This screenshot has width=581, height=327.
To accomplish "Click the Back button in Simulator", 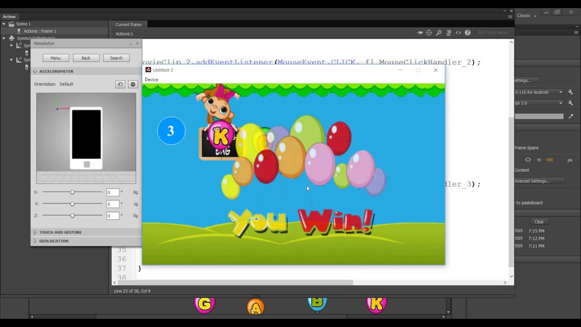I will pyautogui.click(x=86, y=58).
